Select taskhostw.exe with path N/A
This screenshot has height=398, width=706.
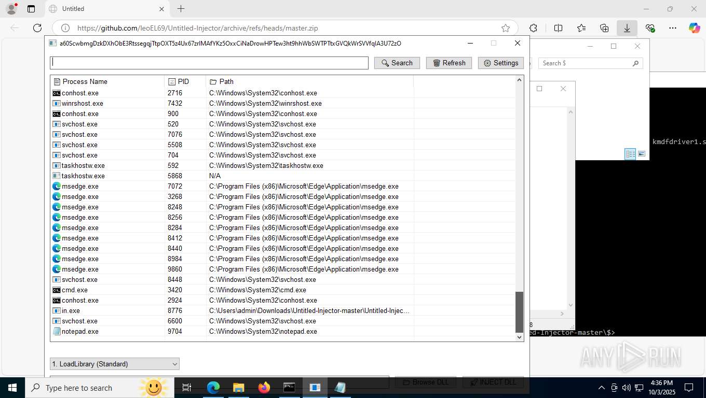[283, 176]
